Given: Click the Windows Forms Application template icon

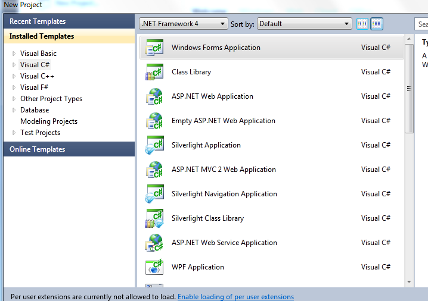Looking at the screenshot, I should [x=154, y=48].
